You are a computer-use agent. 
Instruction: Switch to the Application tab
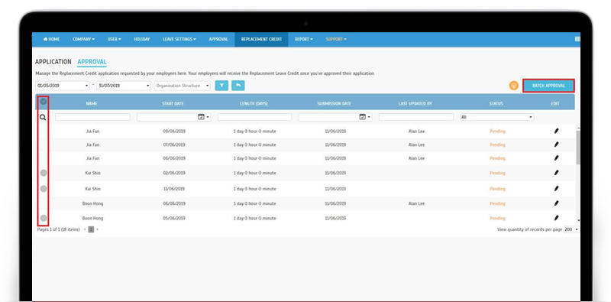pos(53,62)
